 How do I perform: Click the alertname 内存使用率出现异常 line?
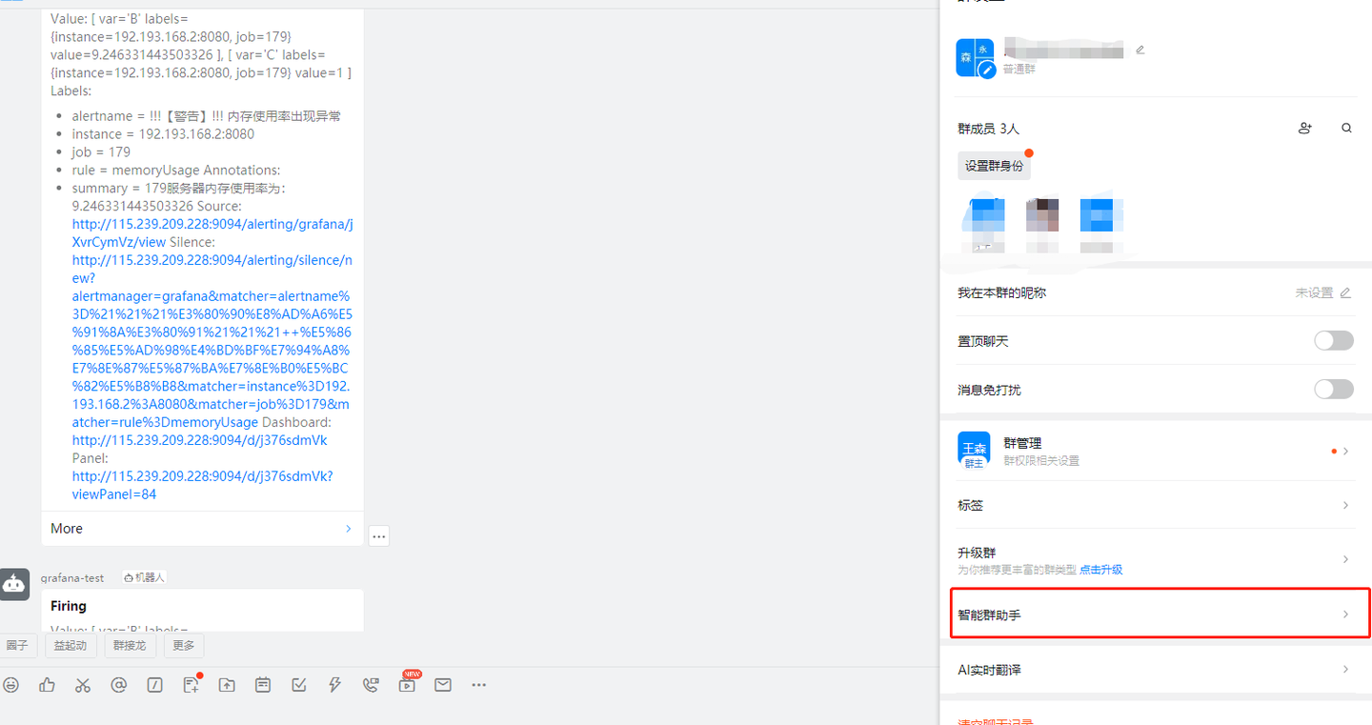pos(207,116)
